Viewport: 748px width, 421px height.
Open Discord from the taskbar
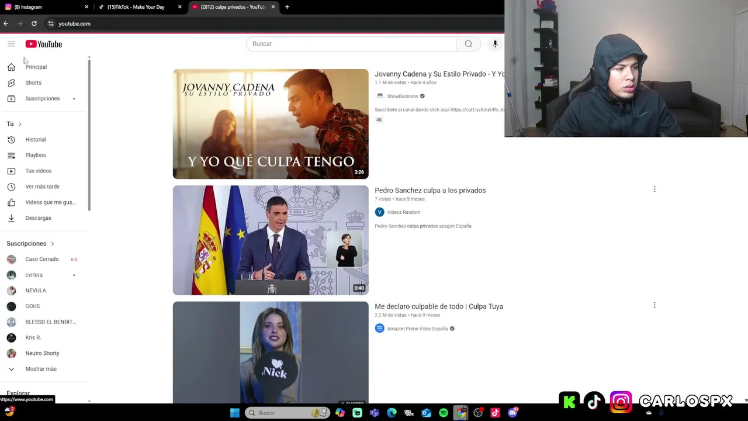(x=512, y=413)
